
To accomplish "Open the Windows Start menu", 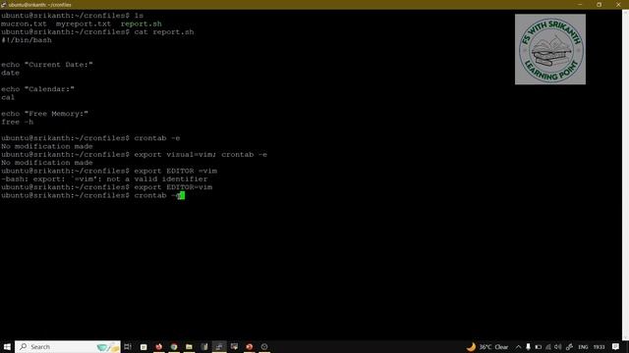I will tap(7, 346).
